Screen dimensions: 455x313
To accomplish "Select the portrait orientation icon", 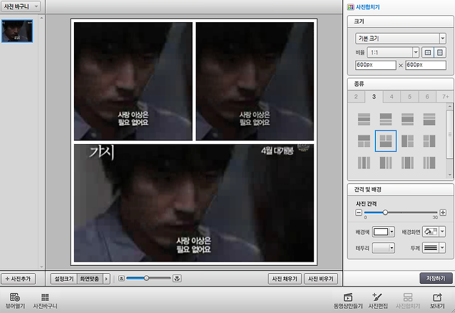I will pyautogui.click(x=440, y=52).
